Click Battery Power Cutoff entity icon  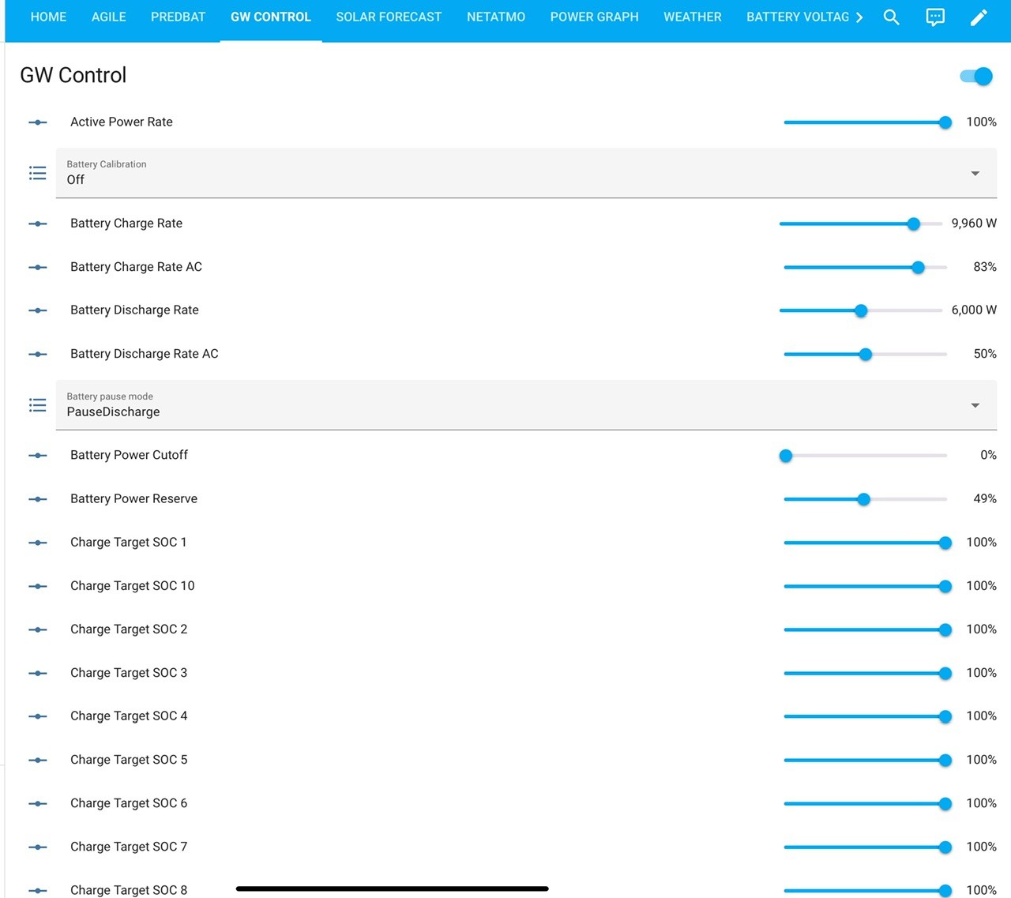38,456
